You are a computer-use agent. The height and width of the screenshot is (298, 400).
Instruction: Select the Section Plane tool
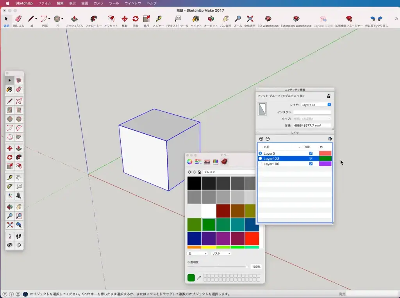(19, 245)
